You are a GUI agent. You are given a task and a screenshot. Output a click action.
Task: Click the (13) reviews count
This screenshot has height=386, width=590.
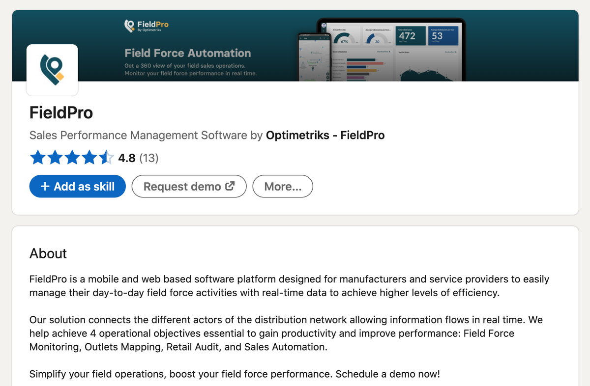(149, 158)
